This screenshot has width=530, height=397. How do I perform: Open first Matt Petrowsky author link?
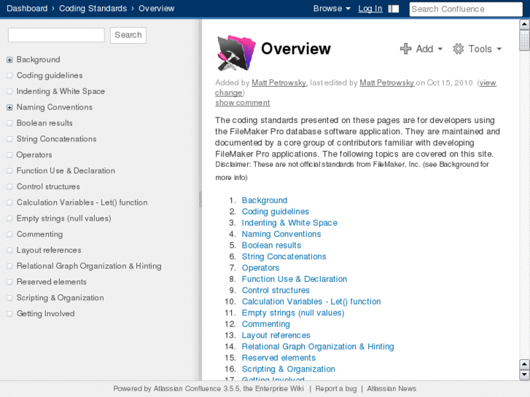279,83
